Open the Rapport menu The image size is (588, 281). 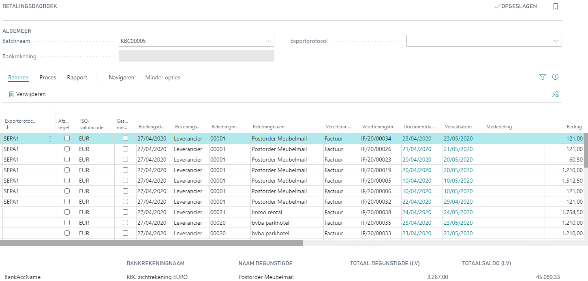pos(77,77)
